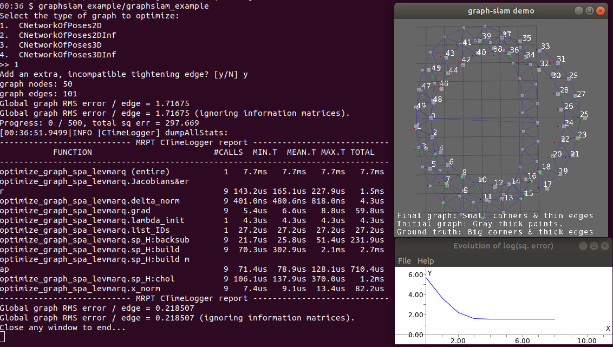The image size is (613, 347).
Task: Click the X axis label in the plot
Action: [x=609, y=328]
